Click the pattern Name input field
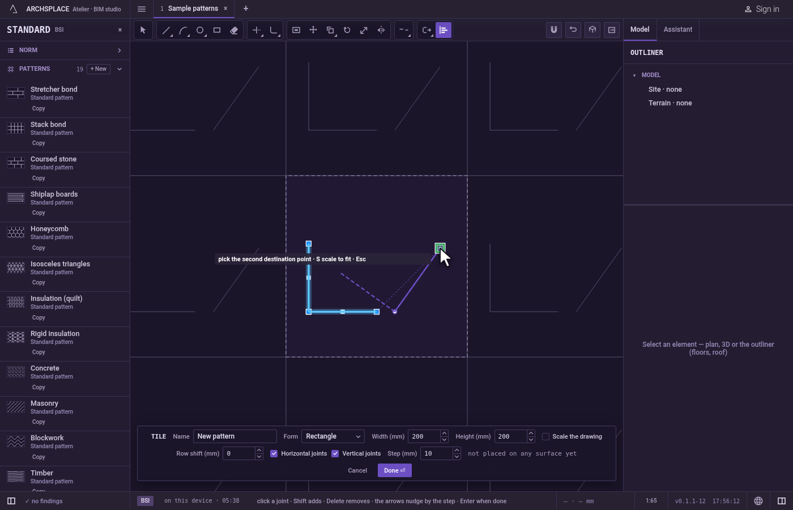 tap(235, 436)
